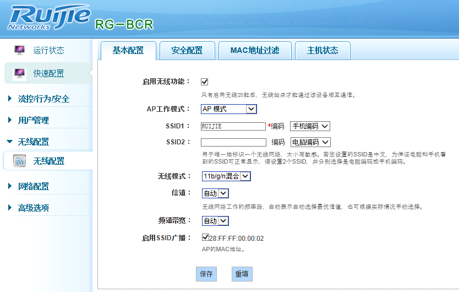Expand the 网络配置 menu section
459x292 pixels.
[33, 186]
